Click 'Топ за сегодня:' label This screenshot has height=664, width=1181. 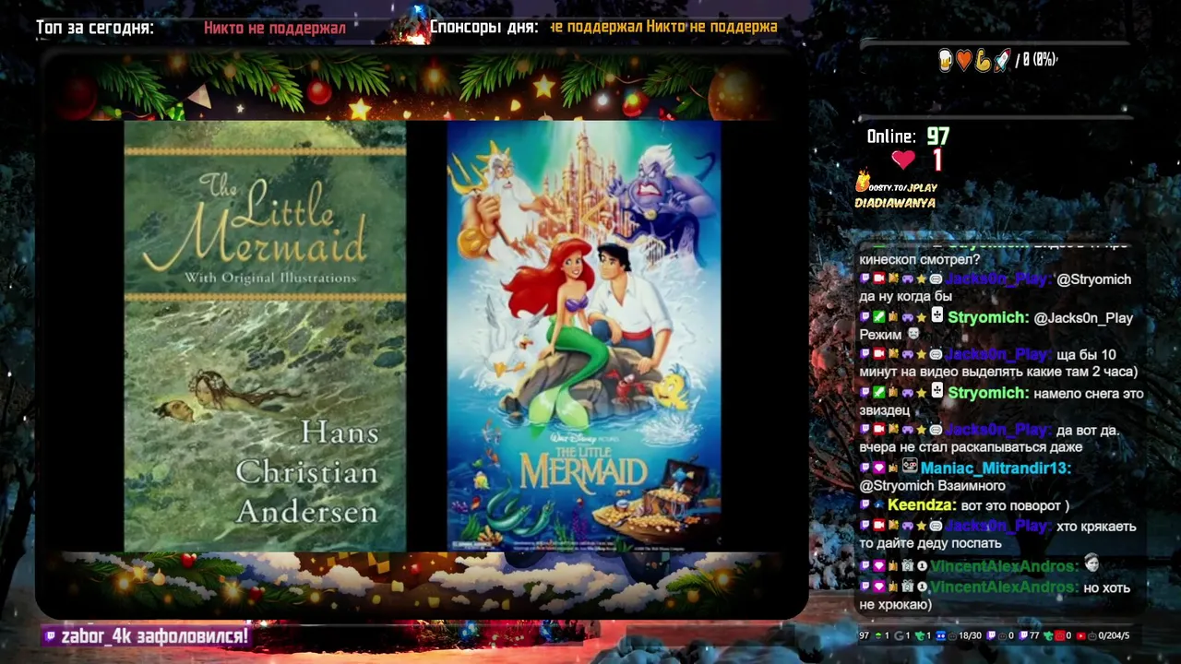[x=95, y=28]
